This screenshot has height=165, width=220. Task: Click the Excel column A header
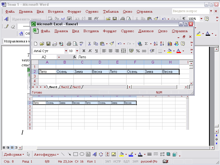47,62
